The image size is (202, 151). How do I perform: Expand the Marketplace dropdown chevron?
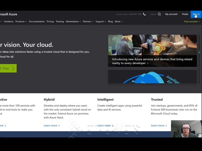80,22
